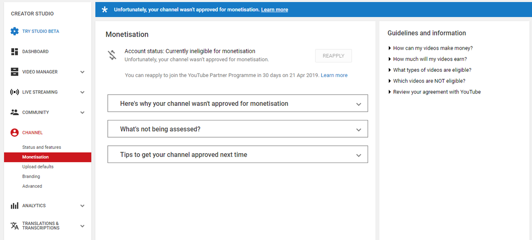Open Advanced under Channel

pyautogui.click(x=32, y=186)
